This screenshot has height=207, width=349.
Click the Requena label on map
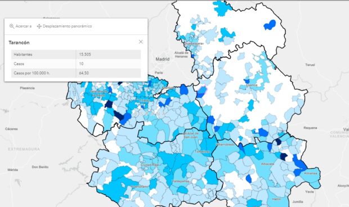click(x=310, y=128)
